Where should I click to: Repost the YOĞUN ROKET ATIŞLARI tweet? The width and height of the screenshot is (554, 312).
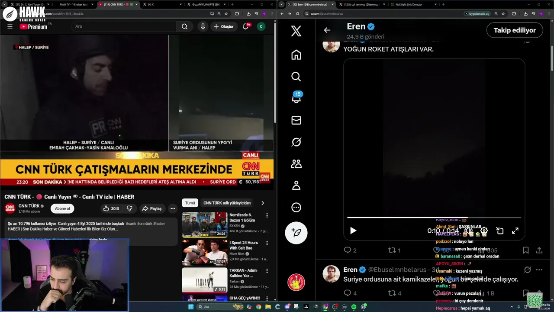(394, 250)
